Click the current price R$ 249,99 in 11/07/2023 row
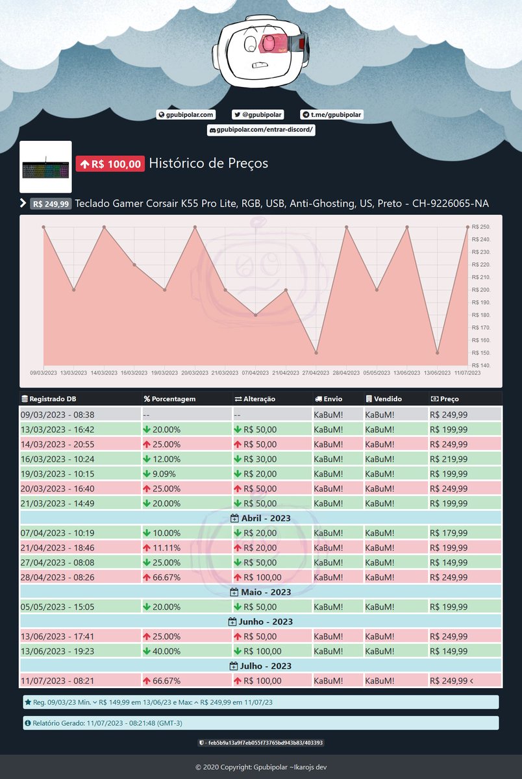Viewport: 522px width, 779px height. 465,681
